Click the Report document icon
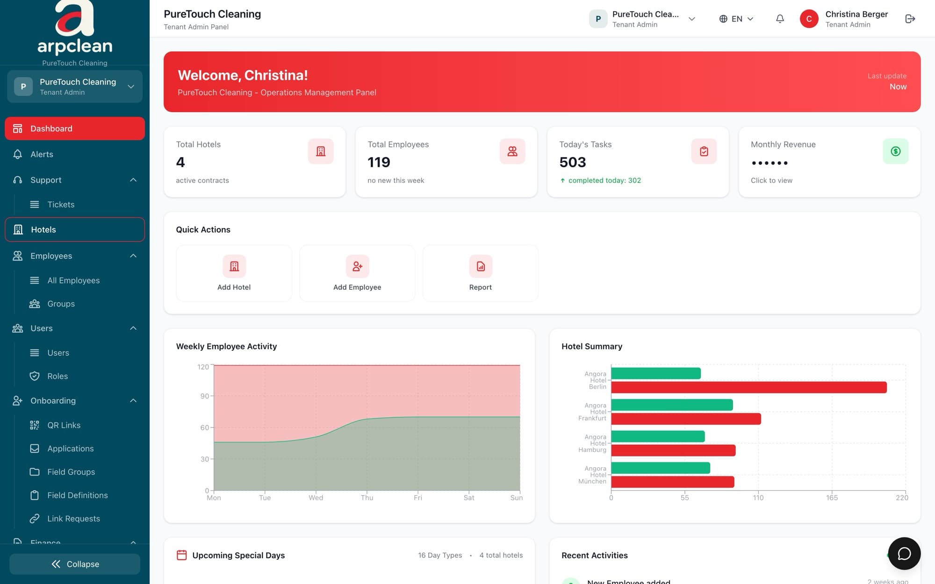935x584 pixels. [481, 266]
